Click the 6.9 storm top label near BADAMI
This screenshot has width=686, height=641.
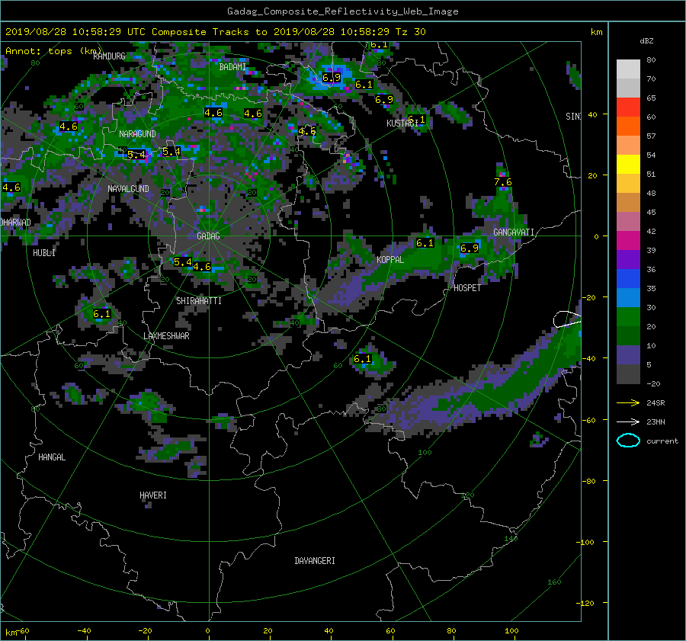coord(332,78)
